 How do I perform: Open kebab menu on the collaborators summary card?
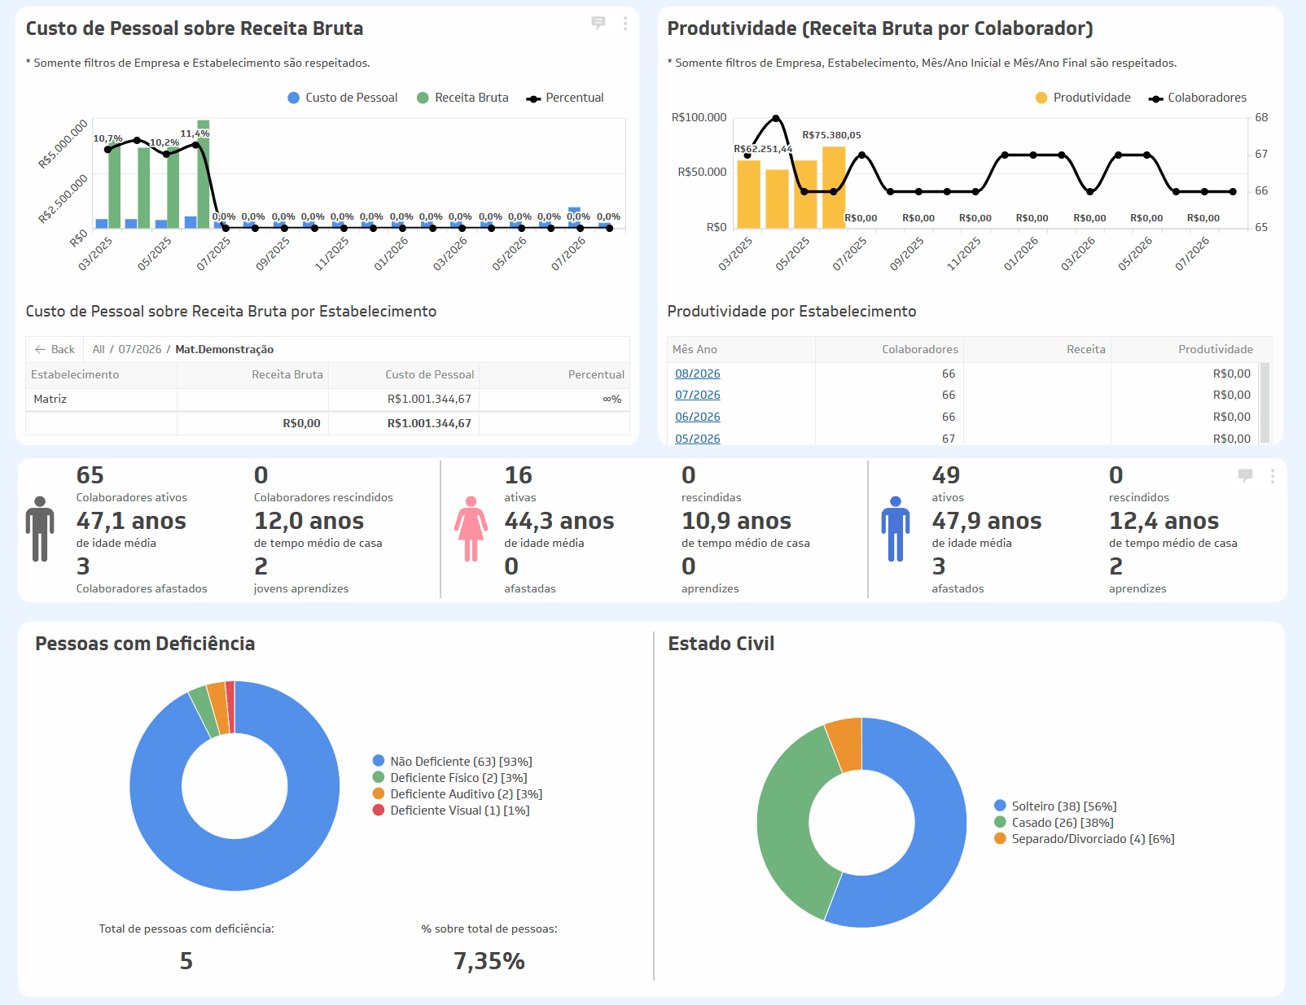tap(1273, 476)
